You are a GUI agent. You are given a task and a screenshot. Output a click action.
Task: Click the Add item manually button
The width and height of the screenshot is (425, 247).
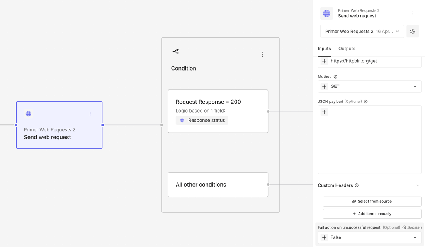pyautogui.click(x=372, y=214)
